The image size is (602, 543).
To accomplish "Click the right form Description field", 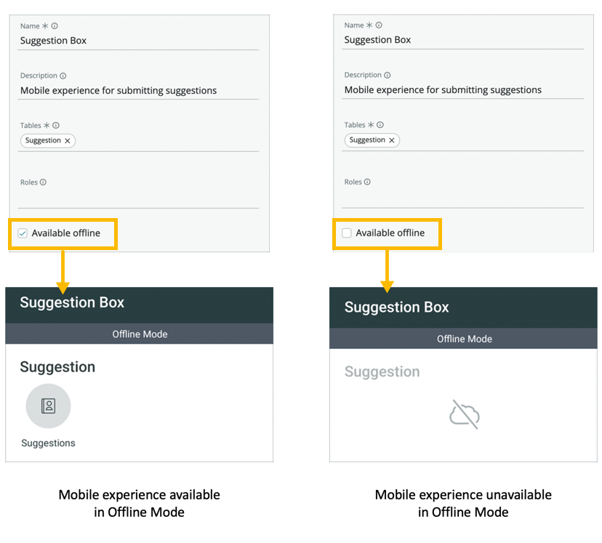I will coord(463,90).
